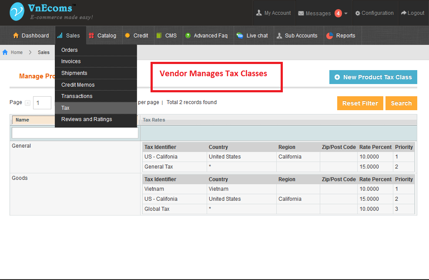
Task: Click the My Account user icon
Action: (x=259, y=13)
